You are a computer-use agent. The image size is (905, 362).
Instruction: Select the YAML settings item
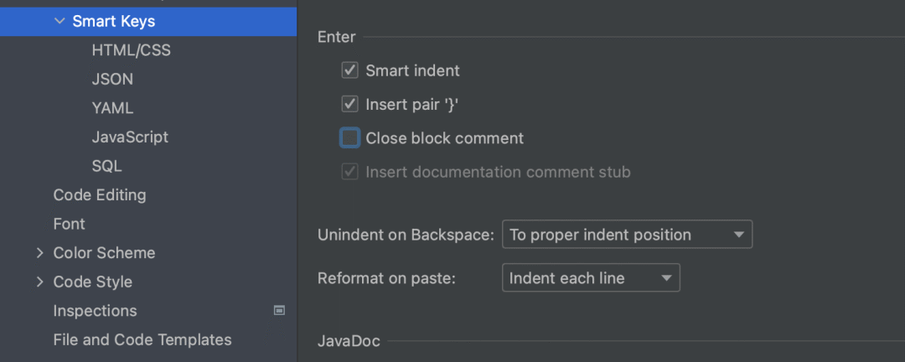(112, 108)
